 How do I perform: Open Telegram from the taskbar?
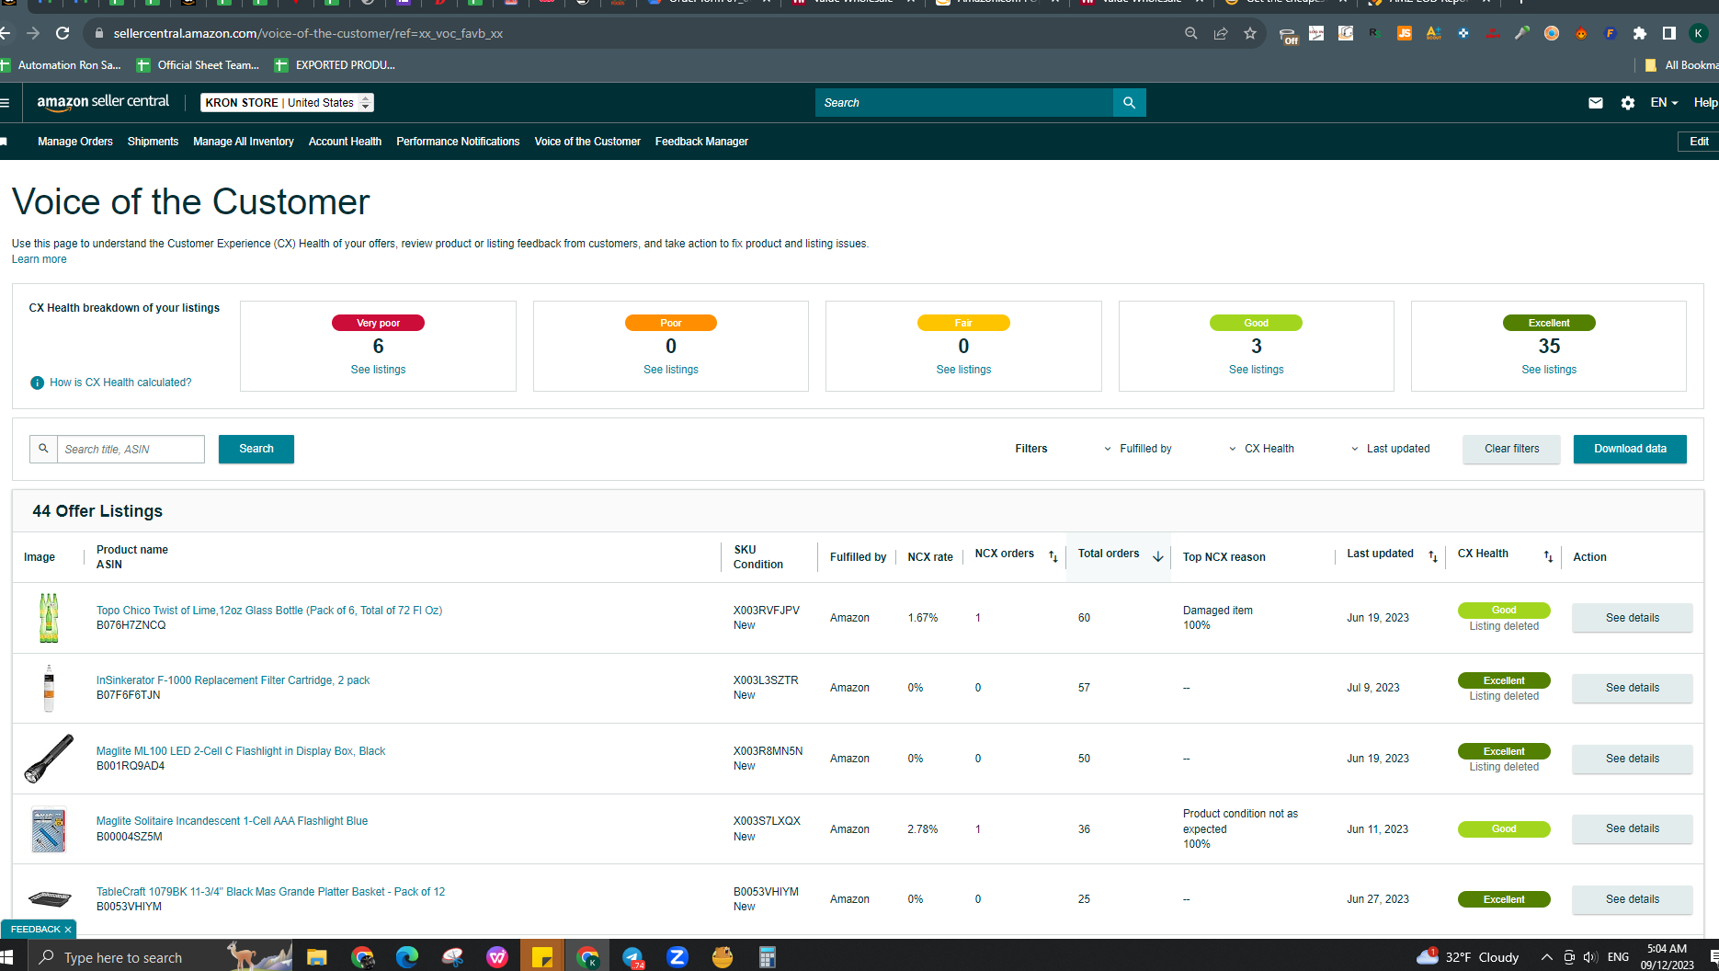point(632,957)
